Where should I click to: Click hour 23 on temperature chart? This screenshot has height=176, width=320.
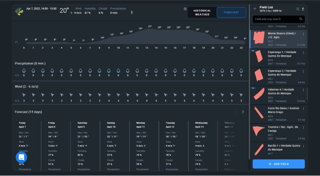tap(241, 48)
